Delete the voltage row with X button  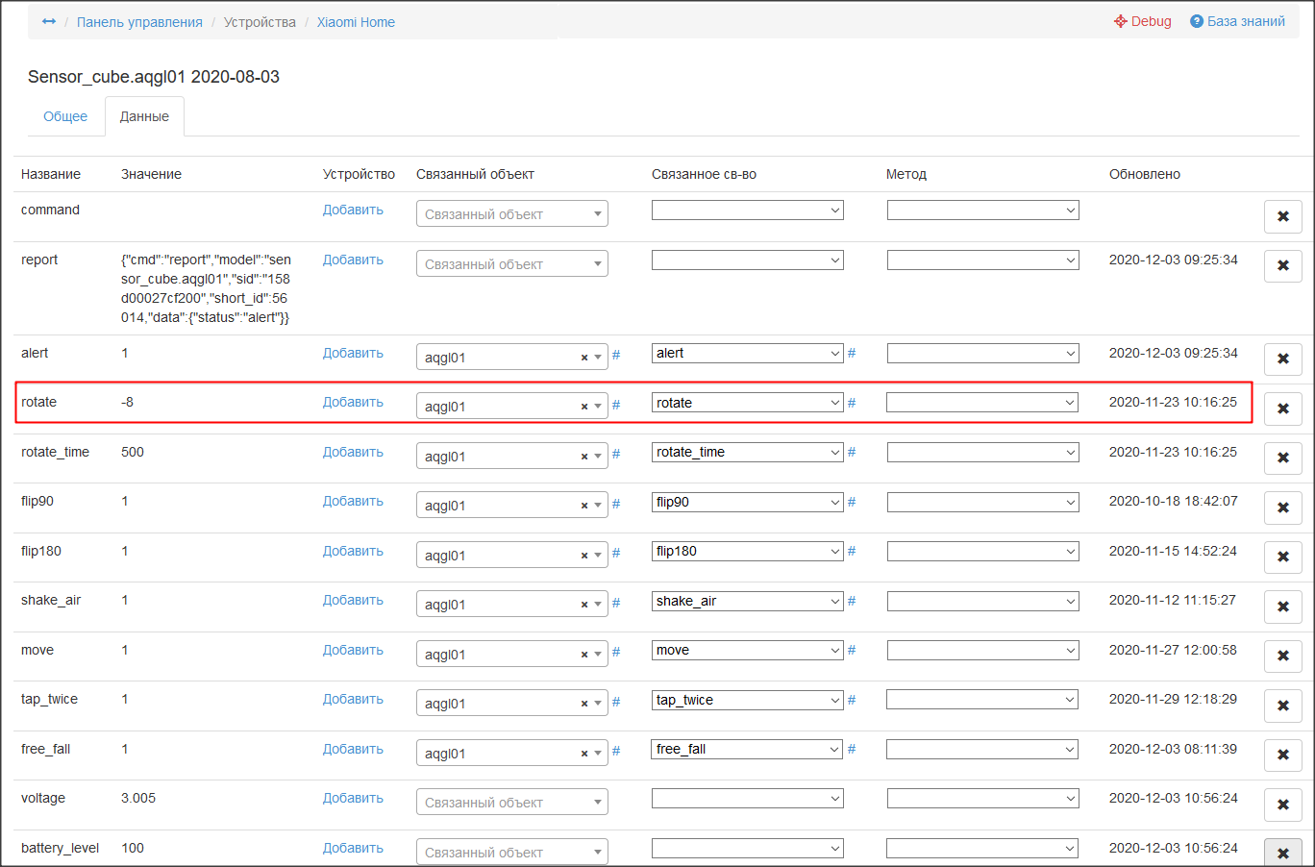[1282, 805]
